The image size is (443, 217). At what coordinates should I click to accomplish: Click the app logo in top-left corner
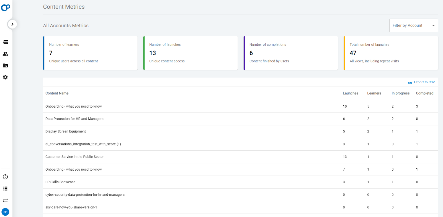click(6, 7)
